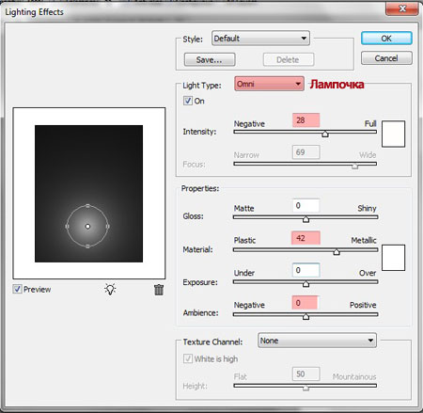
Task: Uncheck the light On checkbox
Action: tap(188, 101)
